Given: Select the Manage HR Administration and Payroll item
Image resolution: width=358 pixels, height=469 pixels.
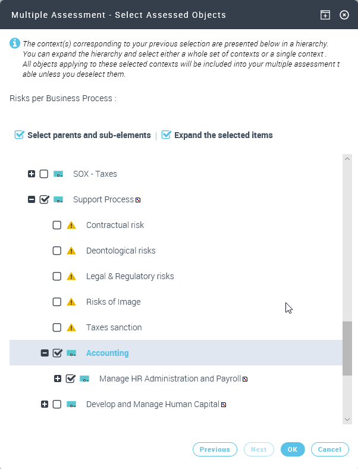Looking at the screenshot, I should [169, 379].
